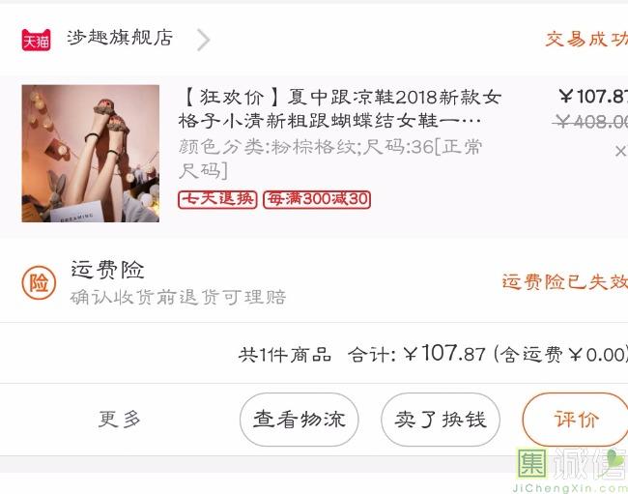
Task: Click the 卖了换钱 resell button
Action: [441, 420]
